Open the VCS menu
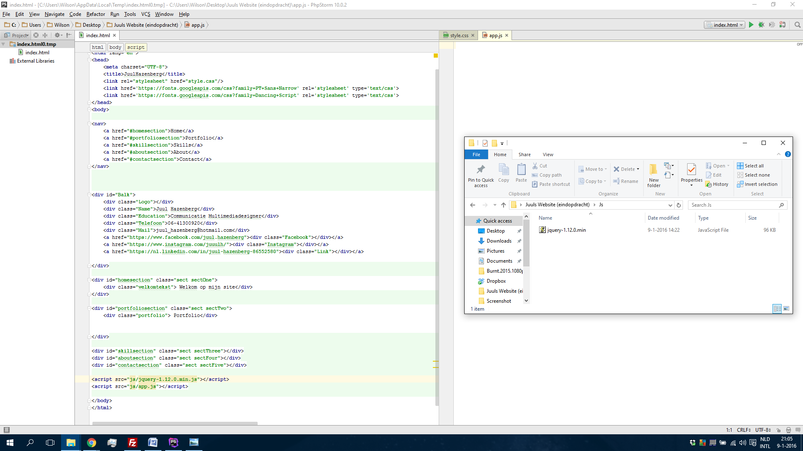 (x=146, y=14)
